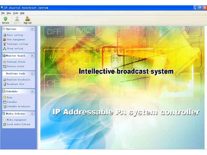Image resolution: width=207 pixels, height=155 pixels.
Task: Click the Sign out toolbar icon
Action: [x=27, y=20]
